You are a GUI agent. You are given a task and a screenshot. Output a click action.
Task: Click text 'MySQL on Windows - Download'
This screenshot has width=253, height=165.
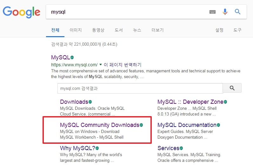pyautogui.click(x=90, y=131)
